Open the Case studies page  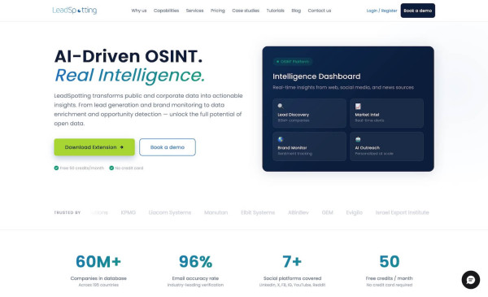click(x=246, y=11)
